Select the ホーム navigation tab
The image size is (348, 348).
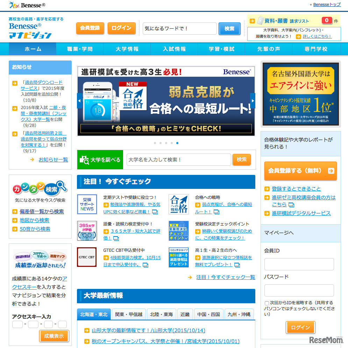tap(33, 49)
